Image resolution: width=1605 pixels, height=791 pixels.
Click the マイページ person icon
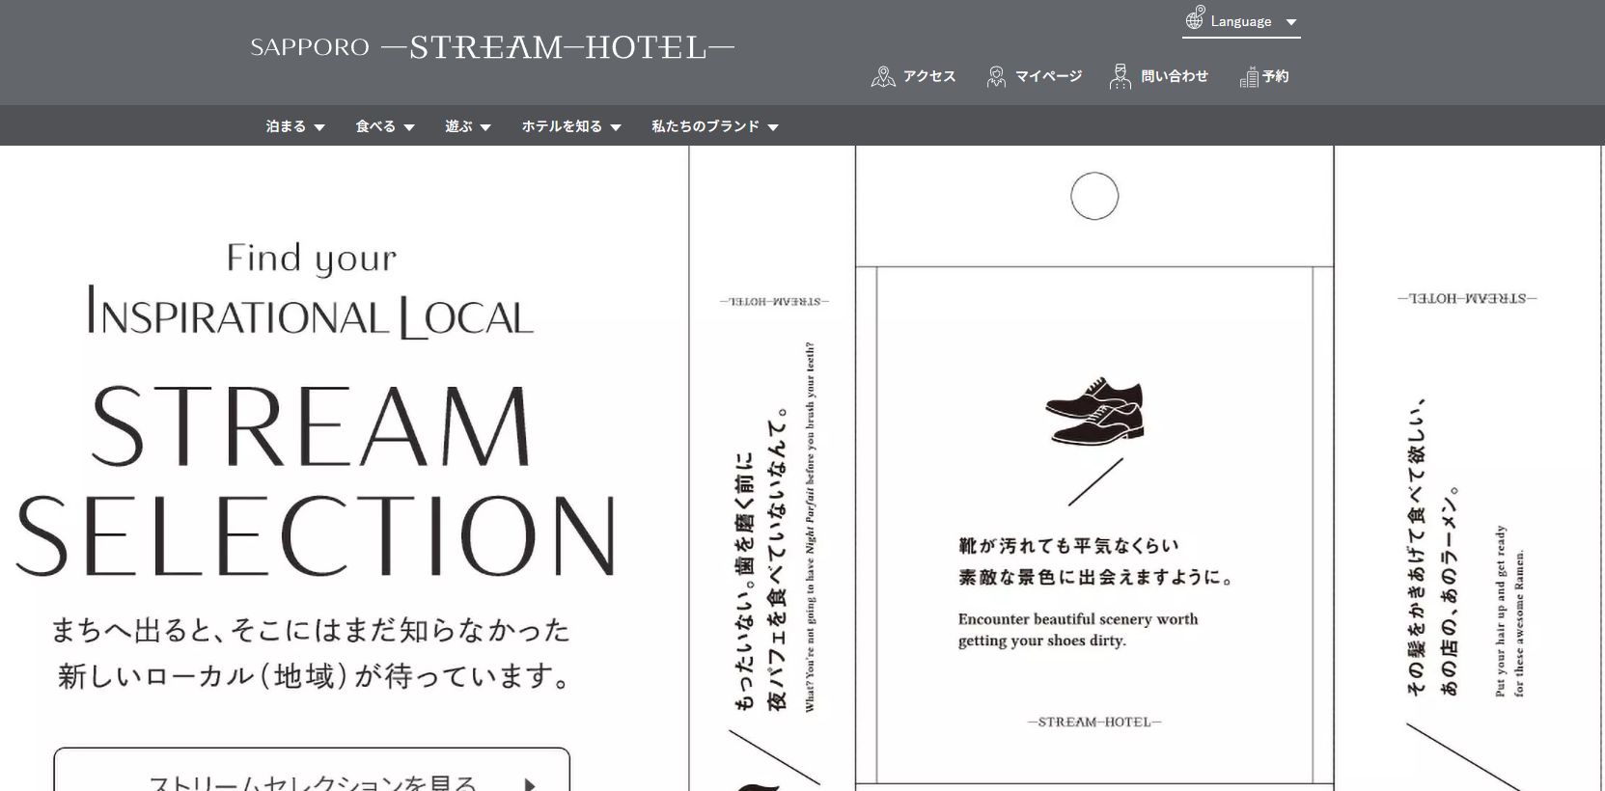[996, 76]
